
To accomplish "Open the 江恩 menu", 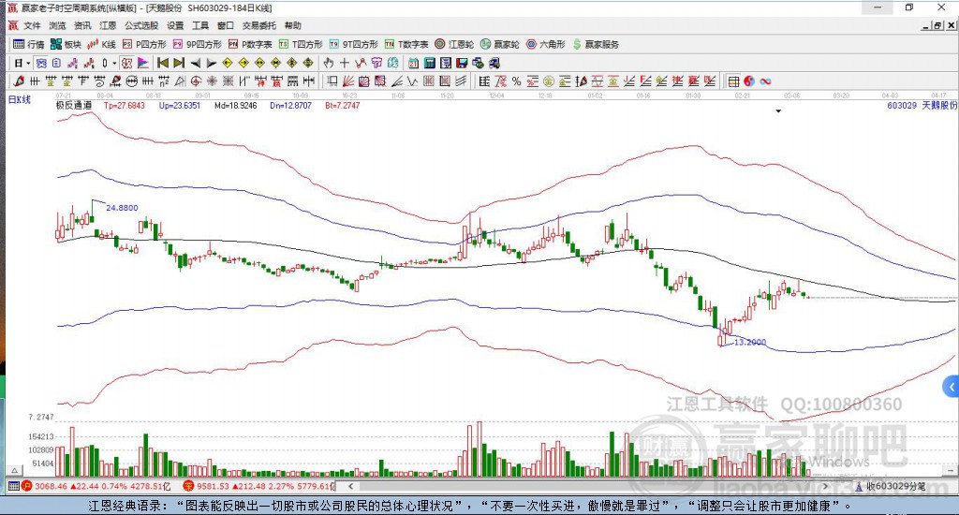I will tap(108, 25).
